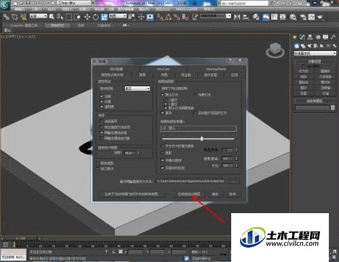Click the browse '...' button beside file path

pyautogui.click(x=234, y=181)
